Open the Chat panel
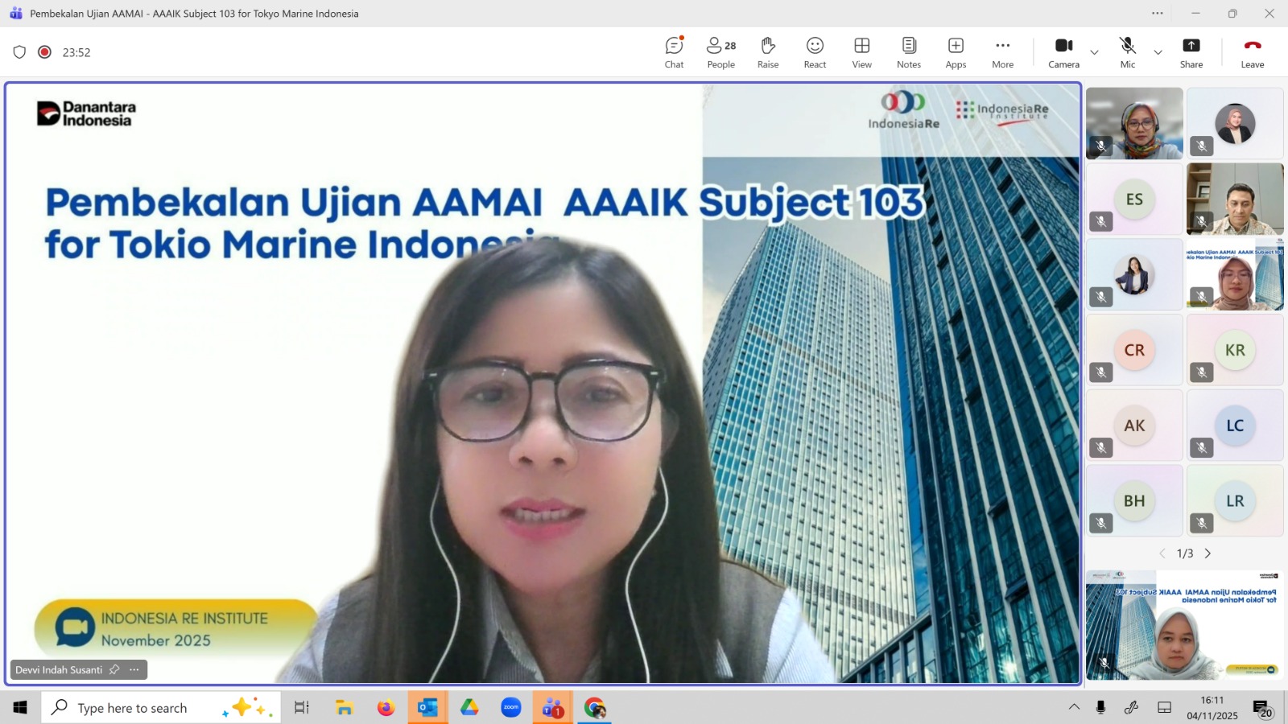 (x=674, y=52)
